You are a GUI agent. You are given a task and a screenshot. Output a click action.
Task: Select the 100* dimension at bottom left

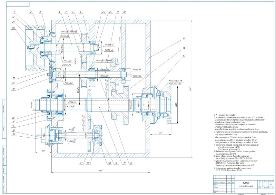(x=43, y=150)
